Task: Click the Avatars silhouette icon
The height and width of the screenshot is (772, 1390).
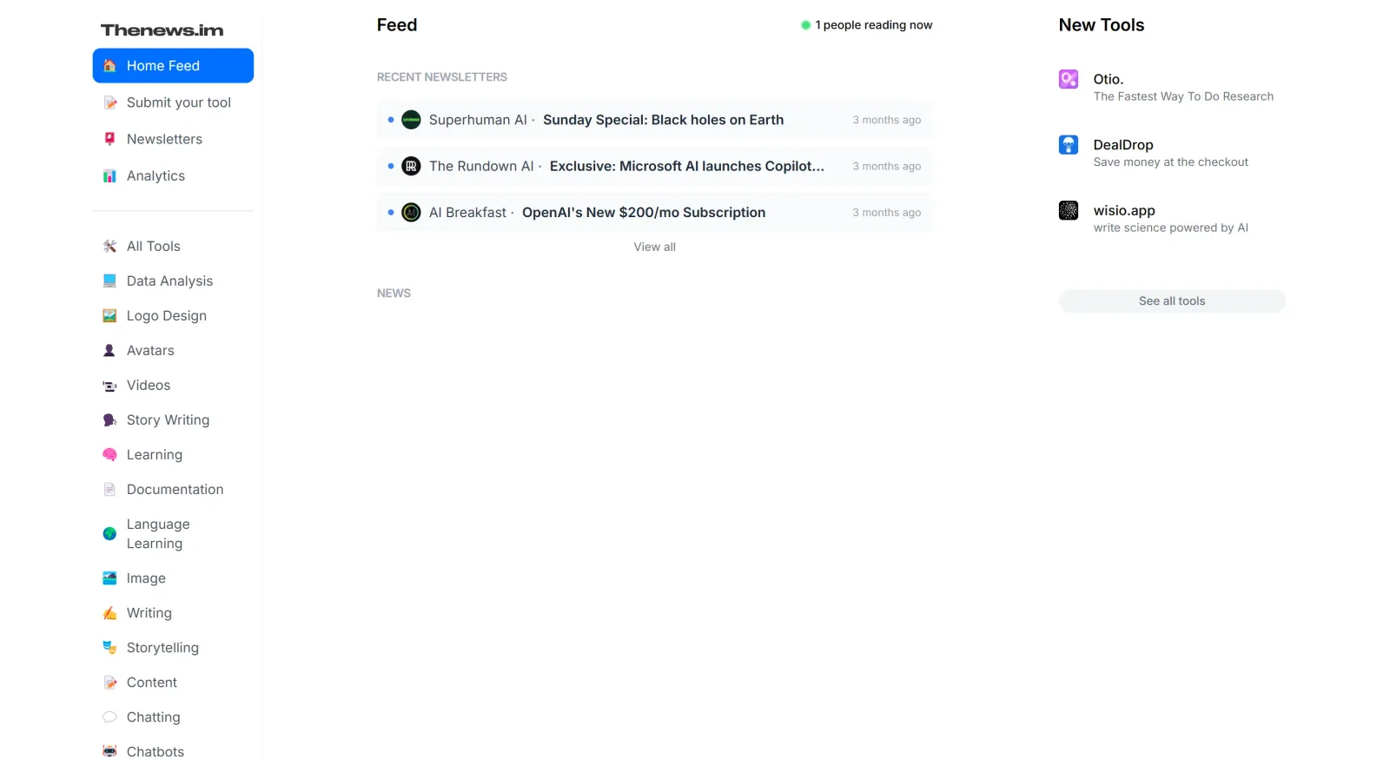Action: coord(109,351)
